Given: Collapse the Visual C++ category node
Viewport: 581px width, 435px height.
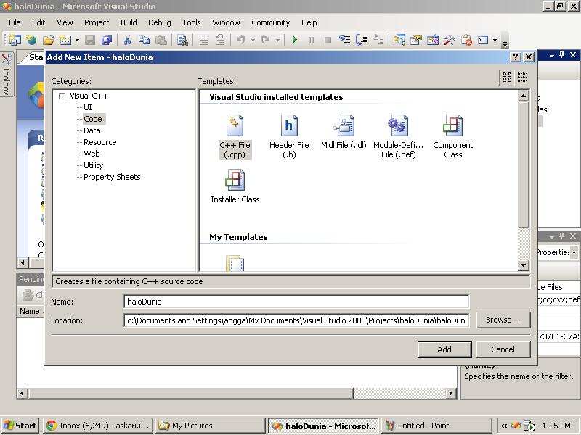Looking at the screenshot, I should click(x=62, y=96).
